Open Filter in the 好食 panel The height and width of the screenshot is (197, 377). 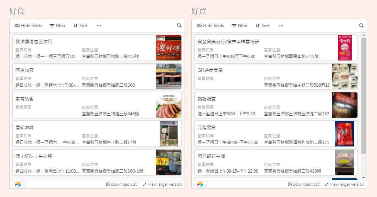pyautogui.click(x=58, y=26)
